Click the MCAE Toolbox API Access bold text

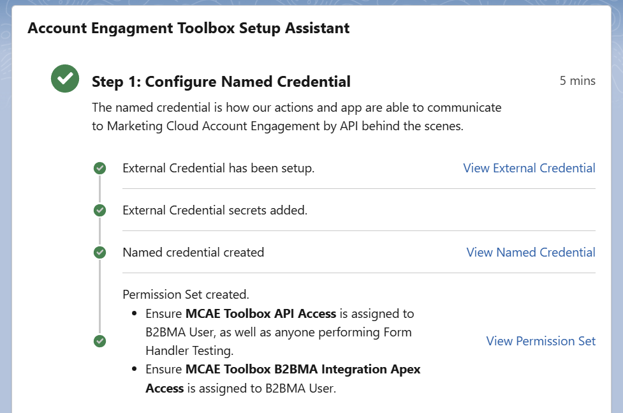click(x=261, y=313)
